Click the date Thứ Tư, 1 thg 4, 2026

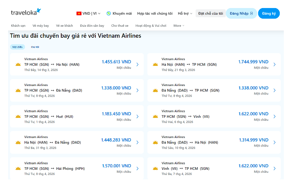(39, 122)
